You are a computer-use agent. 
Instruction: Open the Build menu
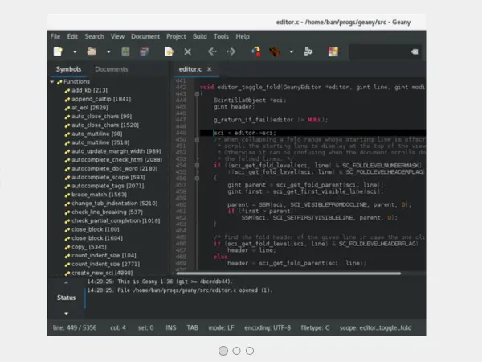tap(199, 36)
